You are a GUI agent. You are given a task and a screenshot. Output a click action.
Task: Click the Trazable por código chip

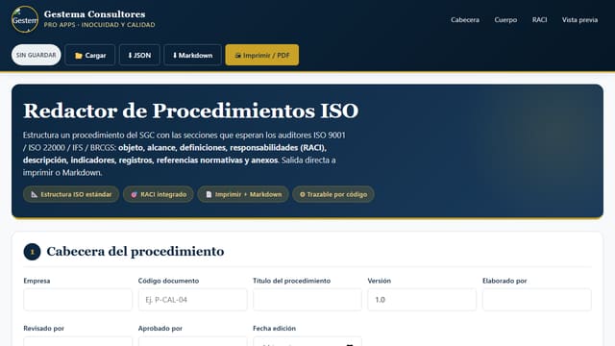pos(333,194)
